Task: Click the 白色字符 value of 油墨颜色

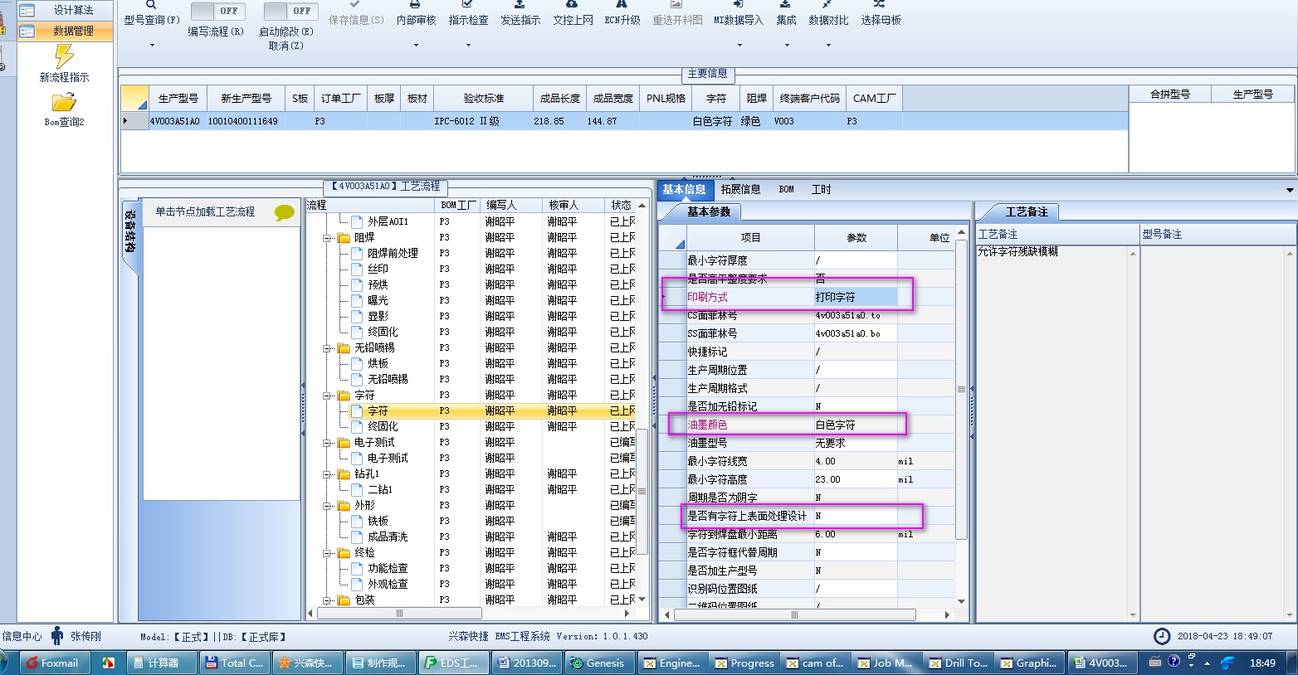Action: click(856, 425)
